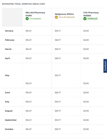Screen dimensions: 107x139
Task: Click CVS's $2.00 cost for April
Action: pyautogui.click(x=86, y=58)
